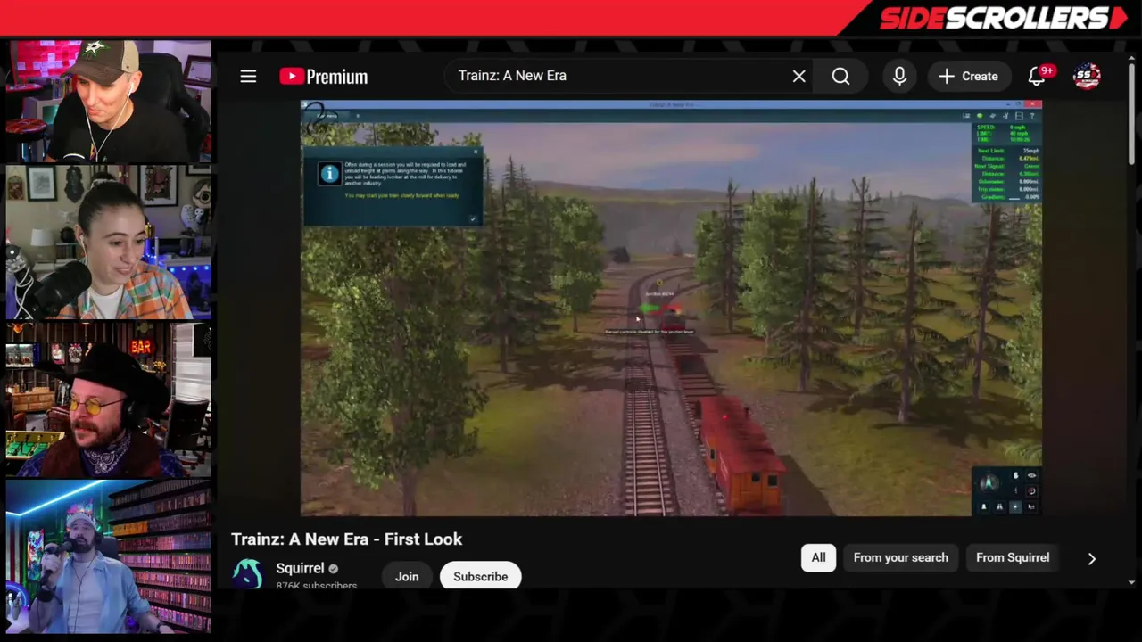Viewport: 1142px width, 642px height.
Task: Click the scrollbar down arrow
Action: coord(1131,582)
